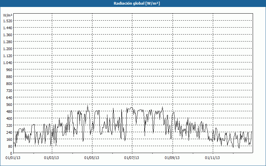
Task: Click the 1.120 y-axis value
Action: point(8,56)
